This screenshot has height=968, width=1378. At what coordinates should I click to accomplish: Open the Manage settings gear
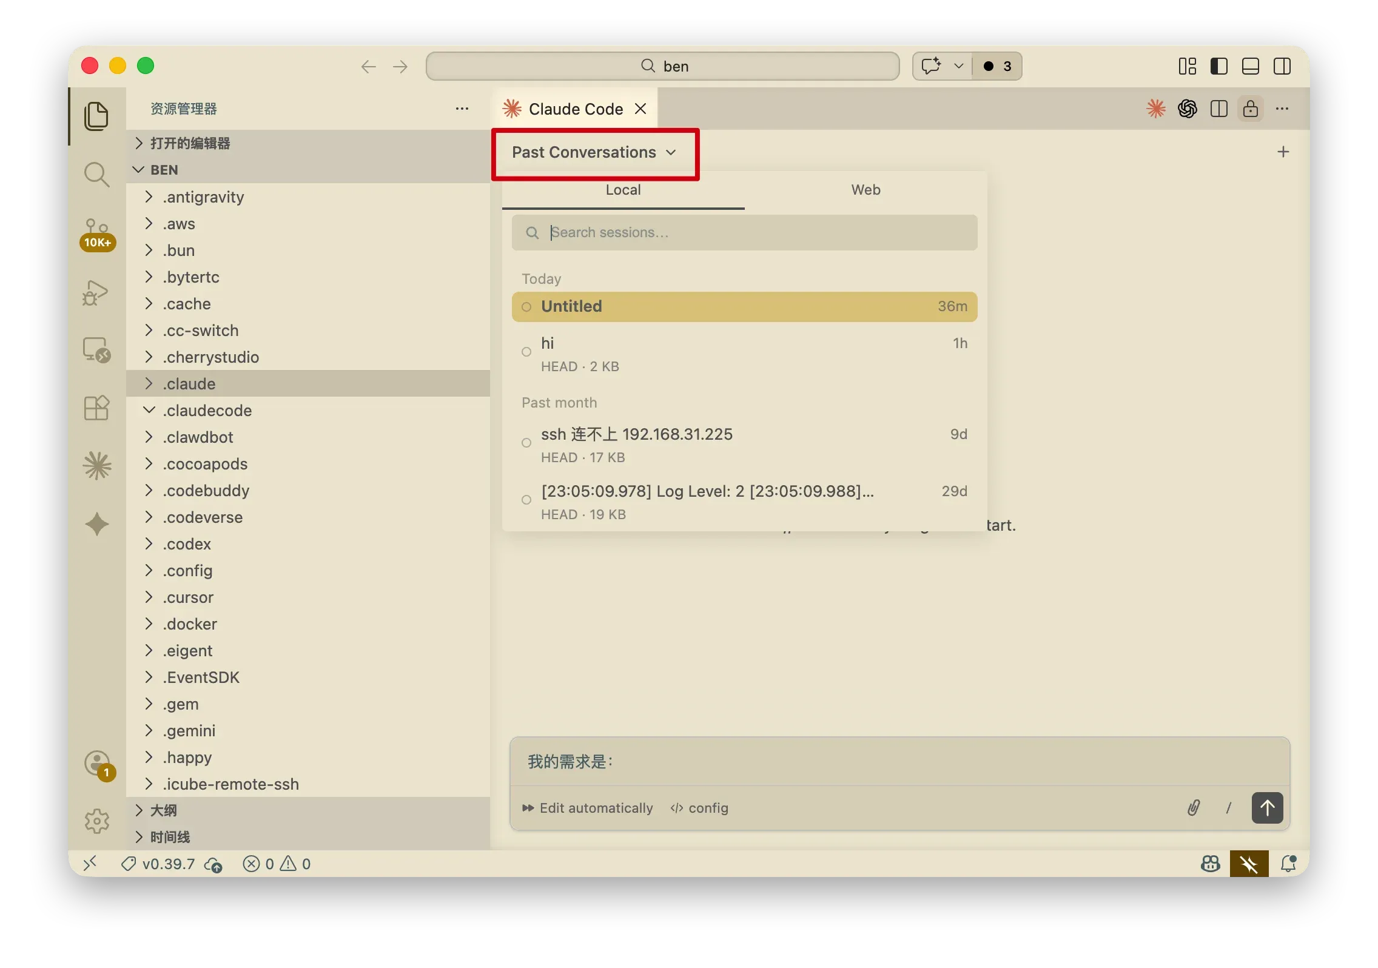point(97,821)
